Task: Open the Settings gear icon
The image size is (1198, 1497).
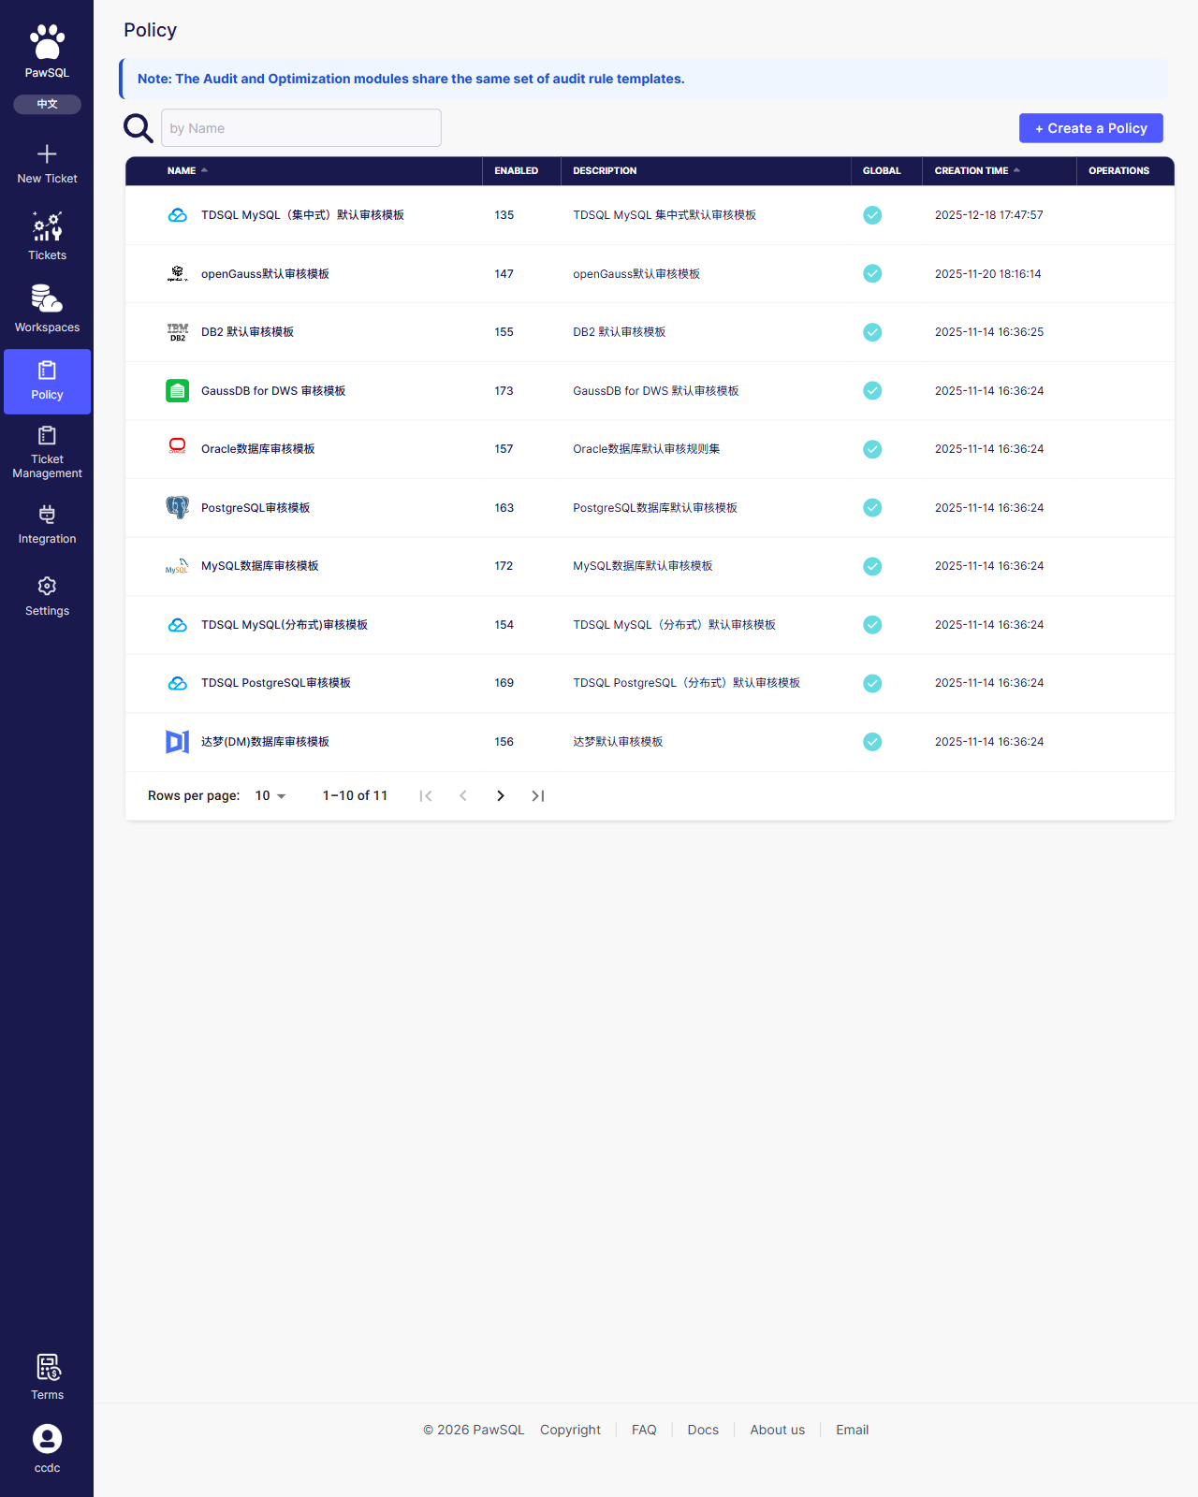Action: click(x=47, y=586)
